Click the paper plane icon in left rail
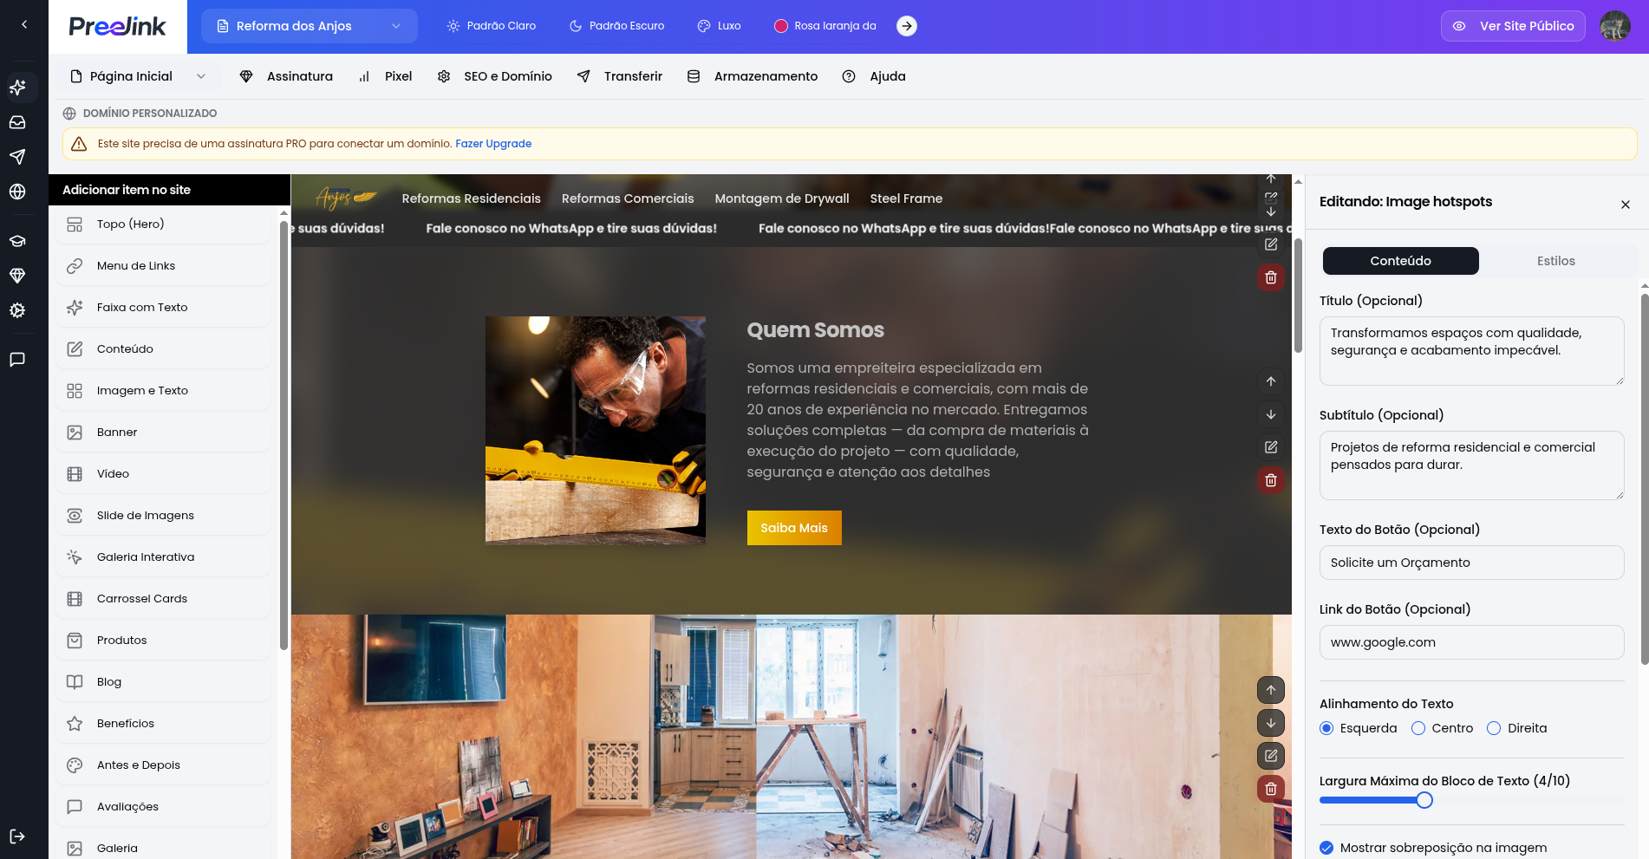The width and height of the screenshot is (1649, 859). coord(17,157)
